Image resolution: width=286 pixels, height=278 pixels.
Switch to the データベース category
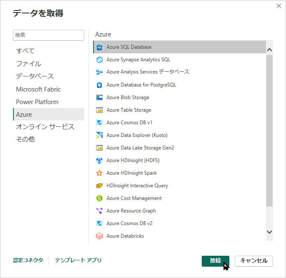coord(35,76)
